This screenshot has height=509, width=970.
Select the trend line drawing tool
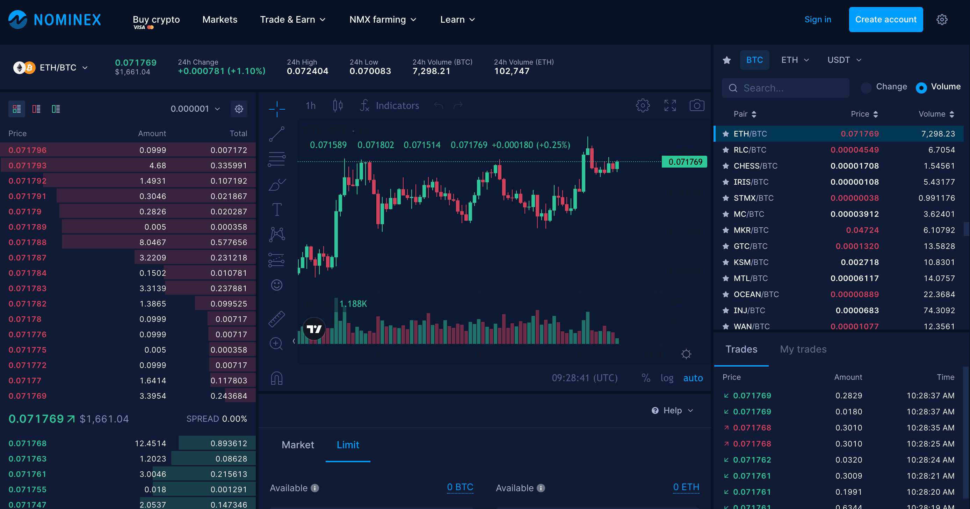(x=277, y=134)
